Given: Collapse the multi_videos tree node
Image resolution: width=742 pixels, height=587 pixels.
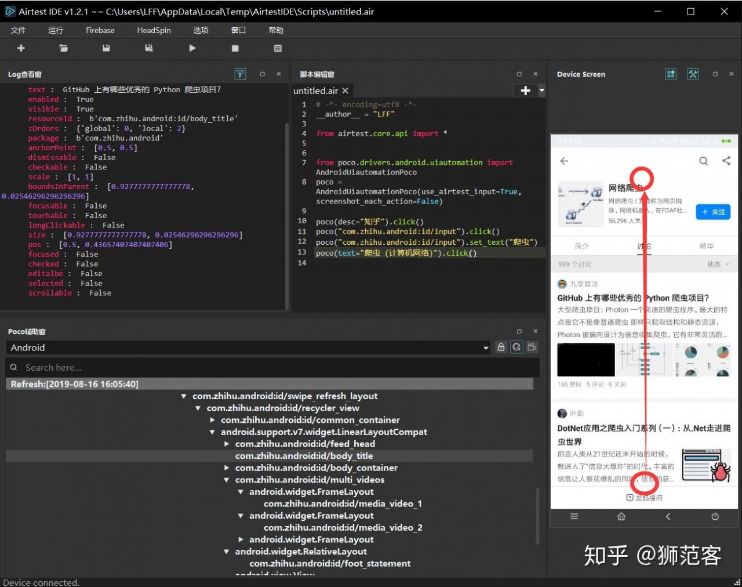Looking at the screenshot, I should tap(227, 480).
